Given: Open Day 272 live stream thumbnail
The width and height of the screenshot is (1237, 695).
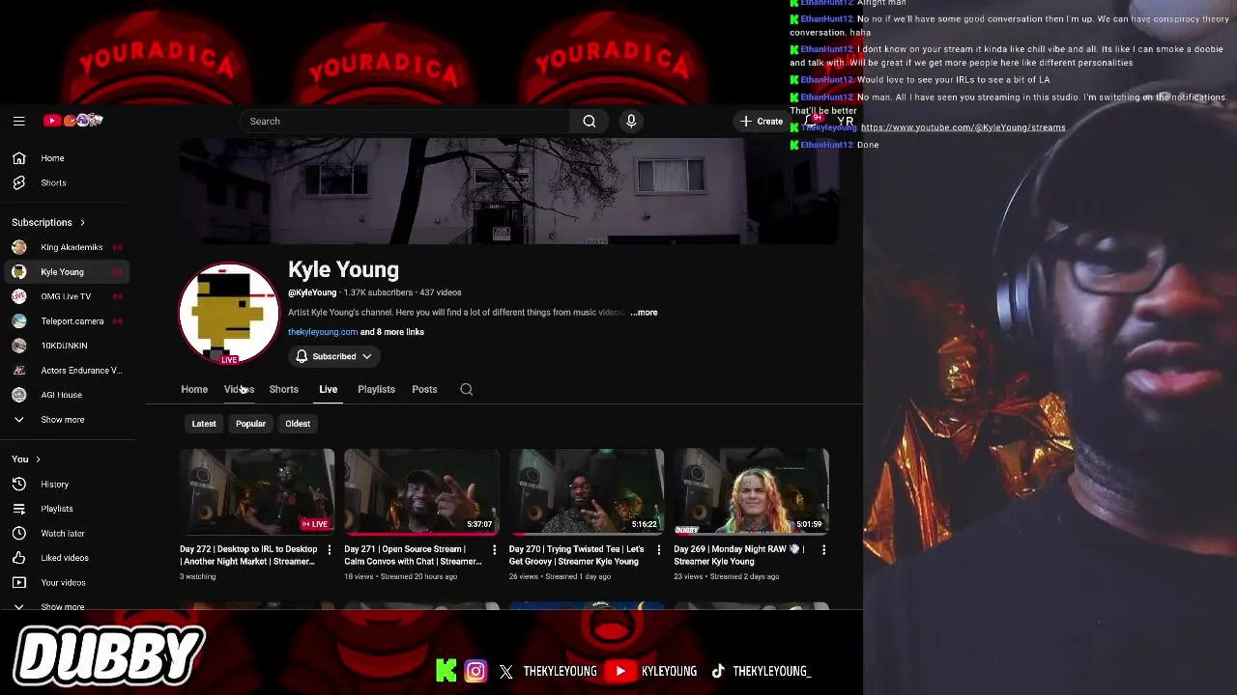Looking at the screenshot, I should (x=257, y=491).
